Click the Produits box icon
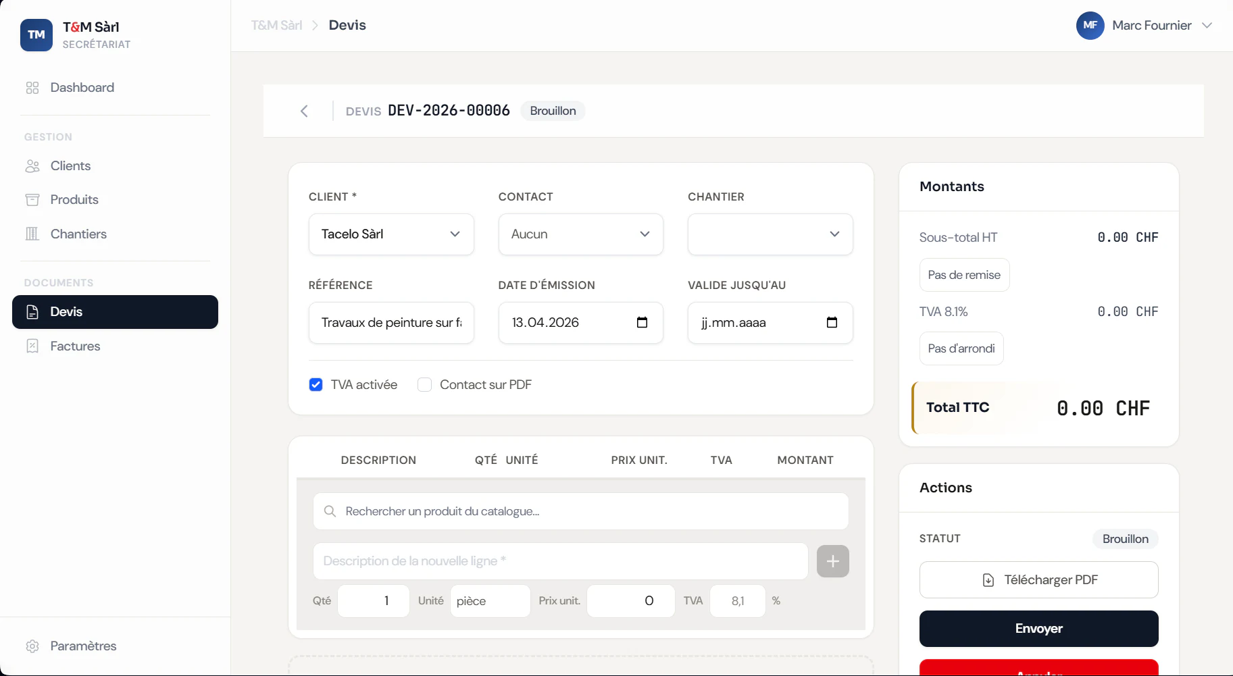This screenshot has width=1233, height=676. (32, 200)
